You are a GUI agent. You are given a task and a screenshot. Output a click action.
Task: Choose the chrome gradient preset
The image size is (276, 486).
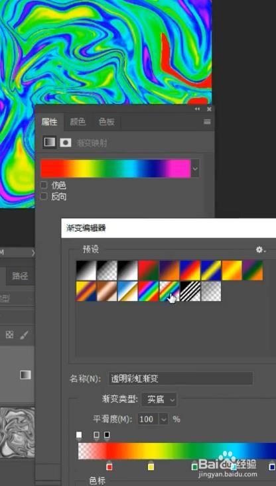(128, 291)
